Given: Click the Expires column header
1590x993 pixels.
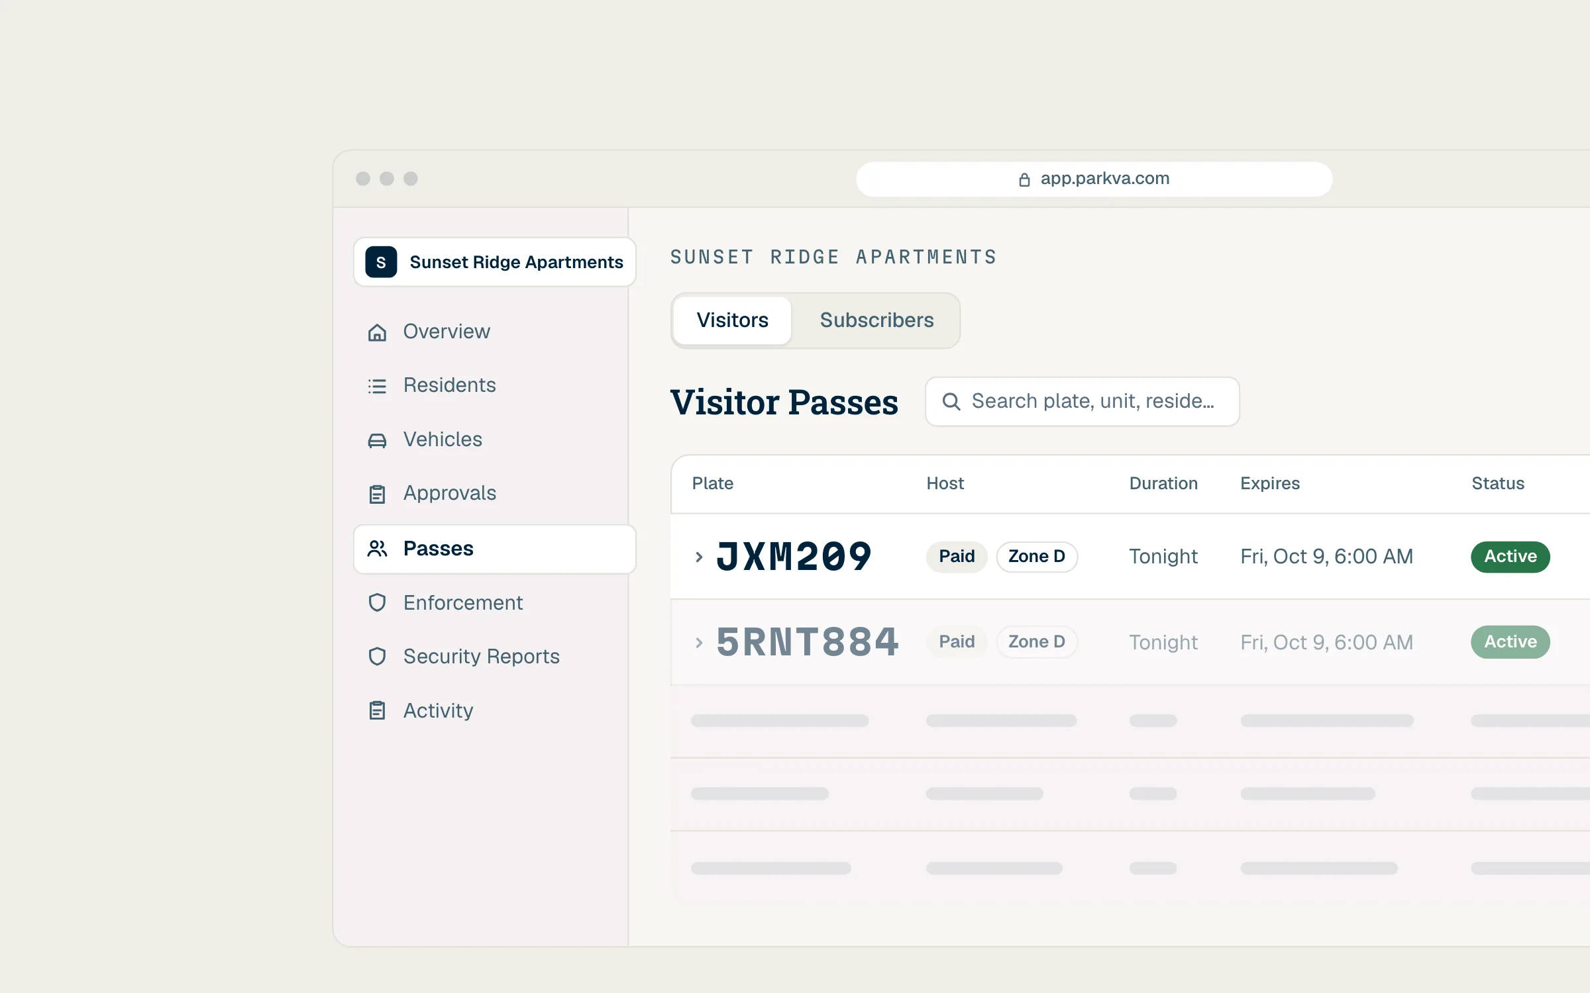Looking at the screenshot, I should coord(1270,484).
